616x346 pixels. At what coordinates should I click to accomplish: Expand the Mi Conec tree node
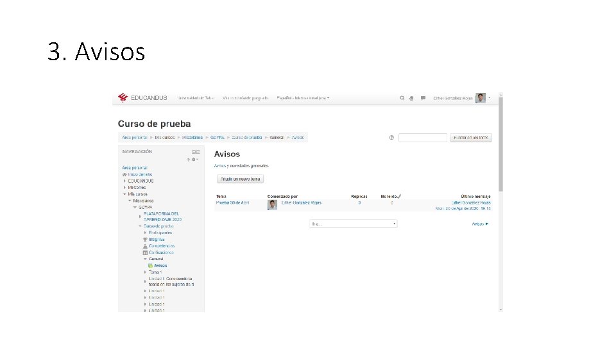[x=125, y=188]
